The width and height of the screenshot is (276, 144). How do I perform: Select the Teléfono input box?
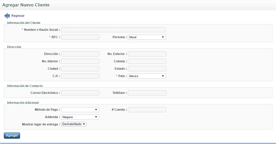(x=147, y=93)
